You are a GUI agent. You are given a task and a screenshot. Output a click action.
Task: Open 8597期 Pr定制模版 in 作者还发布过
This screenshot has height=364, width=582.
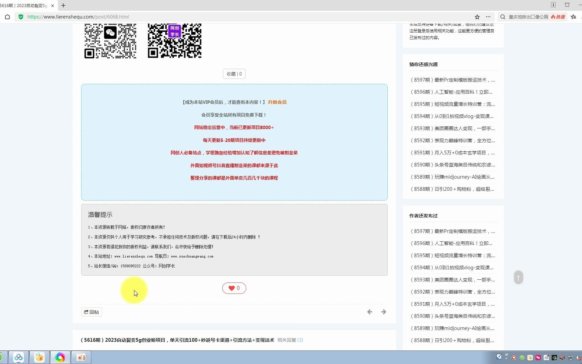pos(453,231)
